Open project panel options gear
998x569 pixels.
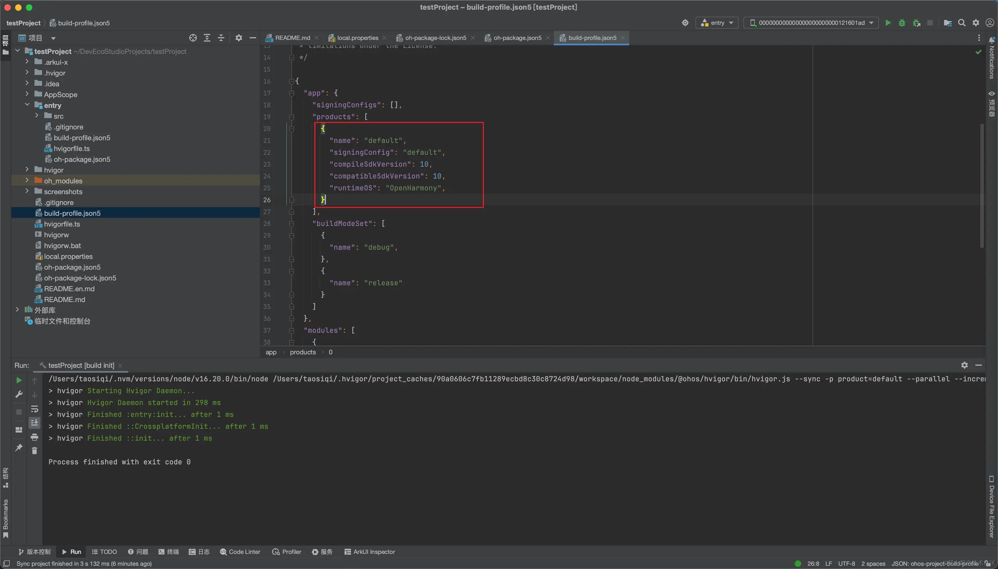(239, 38)
